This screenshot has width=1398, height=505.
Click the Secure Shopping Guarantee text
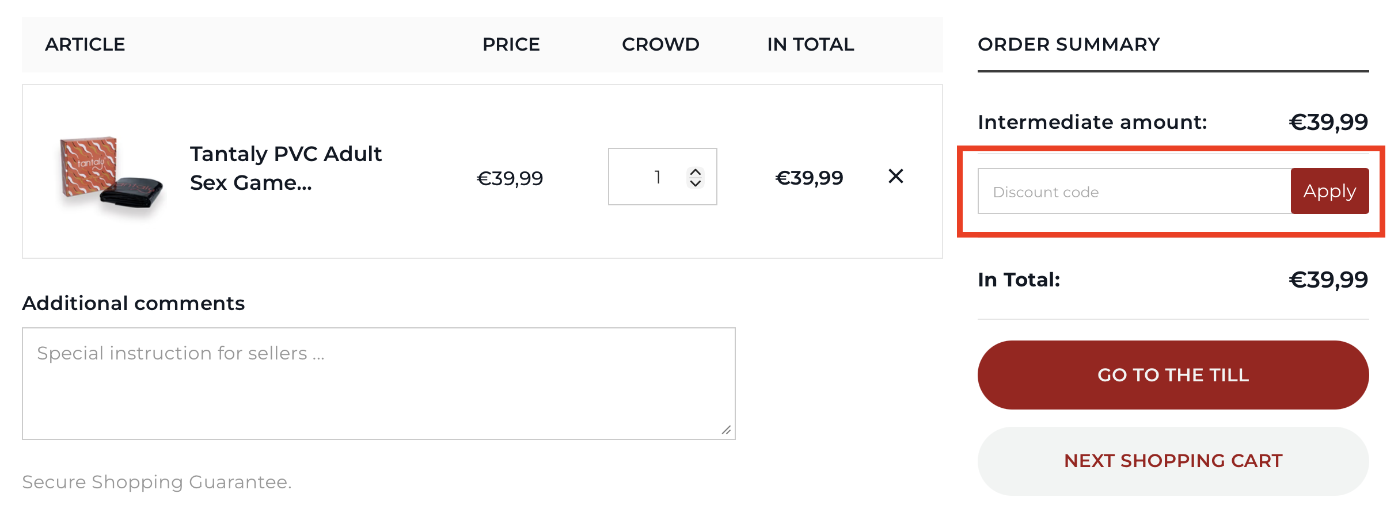point(157,482)
